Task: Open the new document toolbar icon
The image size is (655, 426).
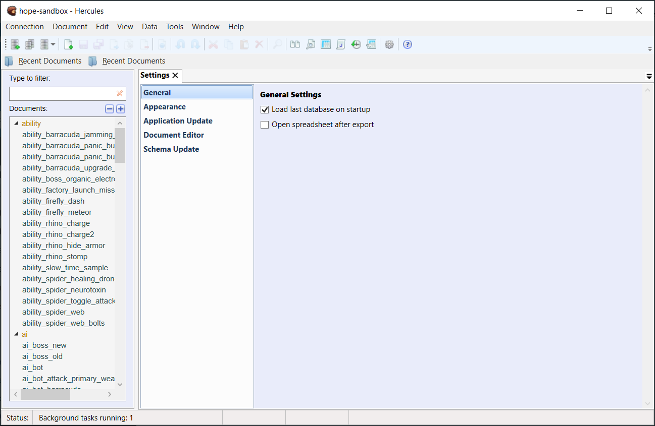Action: tap(69, 44)
